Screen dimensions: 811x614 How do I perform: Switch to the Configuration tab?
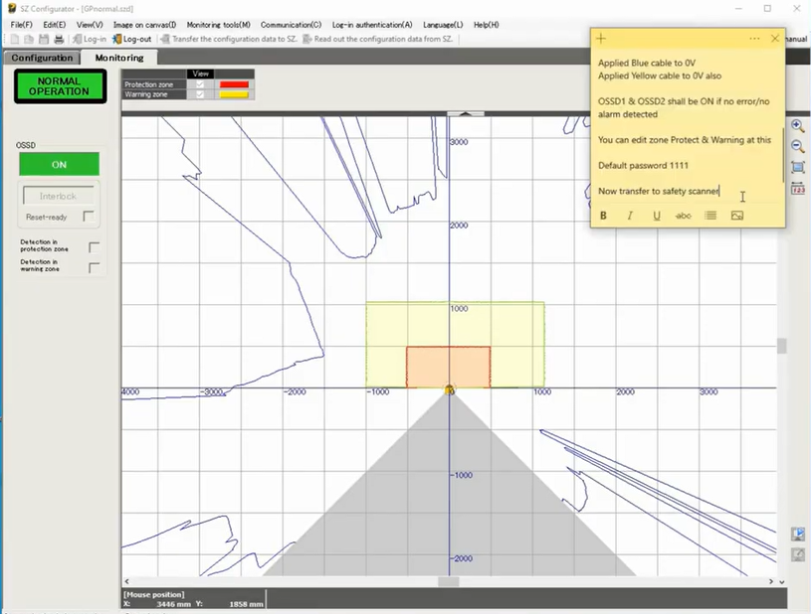click(42, 58)
